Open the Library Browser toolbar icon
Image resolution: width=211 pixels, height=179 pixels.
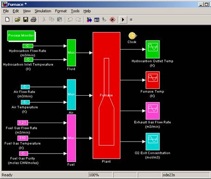89,20
